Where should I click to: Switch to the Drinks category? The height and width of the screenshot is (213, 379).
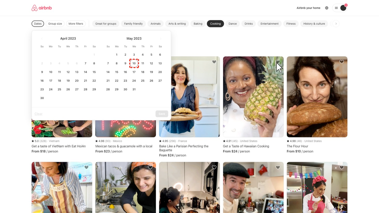(248, 24)
